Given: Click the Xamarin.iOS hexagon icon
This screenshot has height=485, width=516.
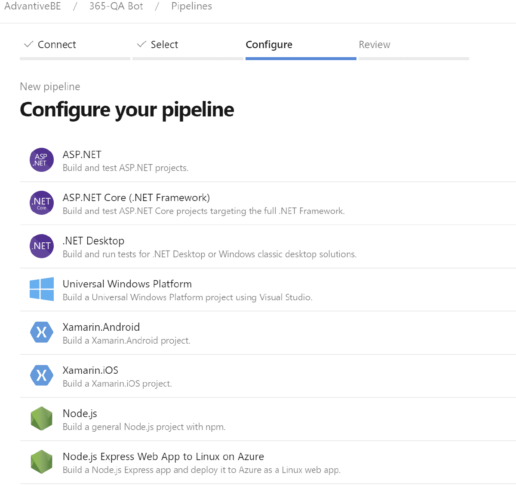Looking at the screenshot, I should pyautogui.click(x=42, y=375).
